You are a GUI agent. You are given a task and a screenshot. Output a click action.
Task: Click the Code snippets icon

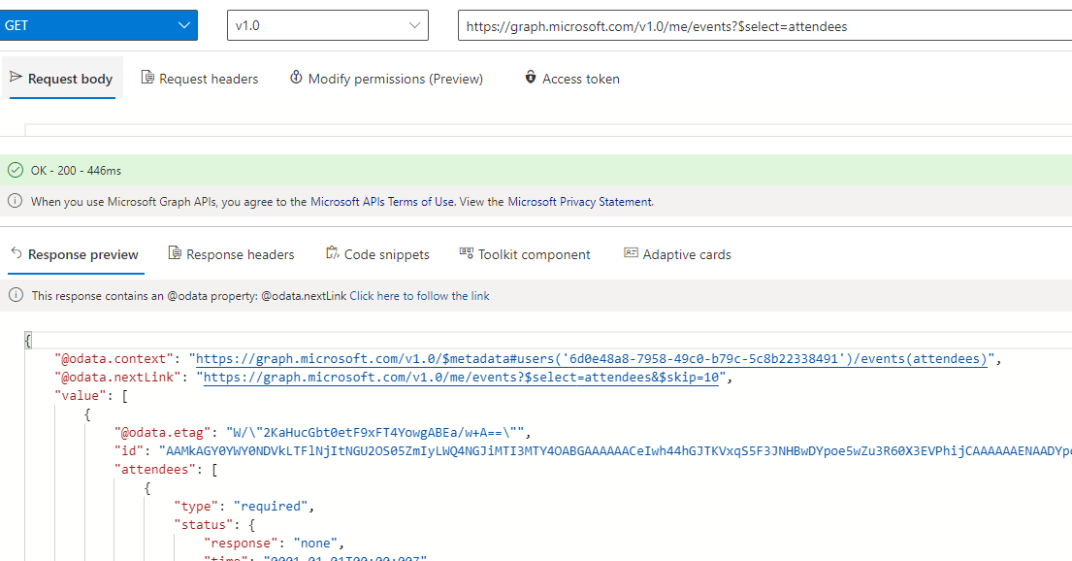[x=333, y=253]
